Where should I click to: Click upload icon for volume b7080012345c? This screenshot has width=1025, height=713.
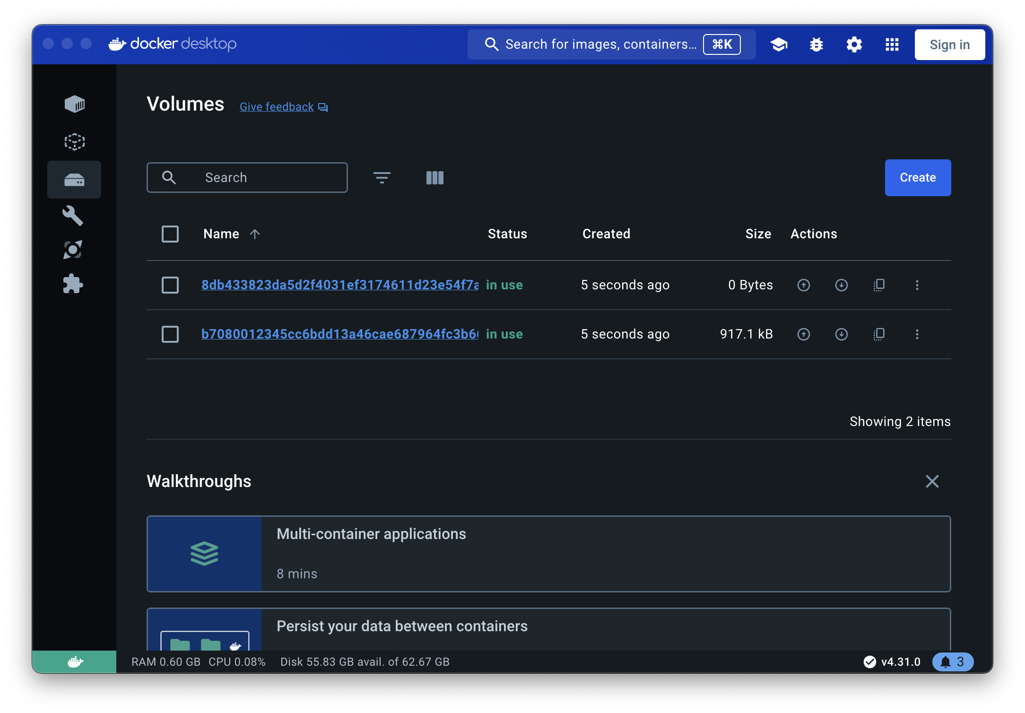pos(804,334)
